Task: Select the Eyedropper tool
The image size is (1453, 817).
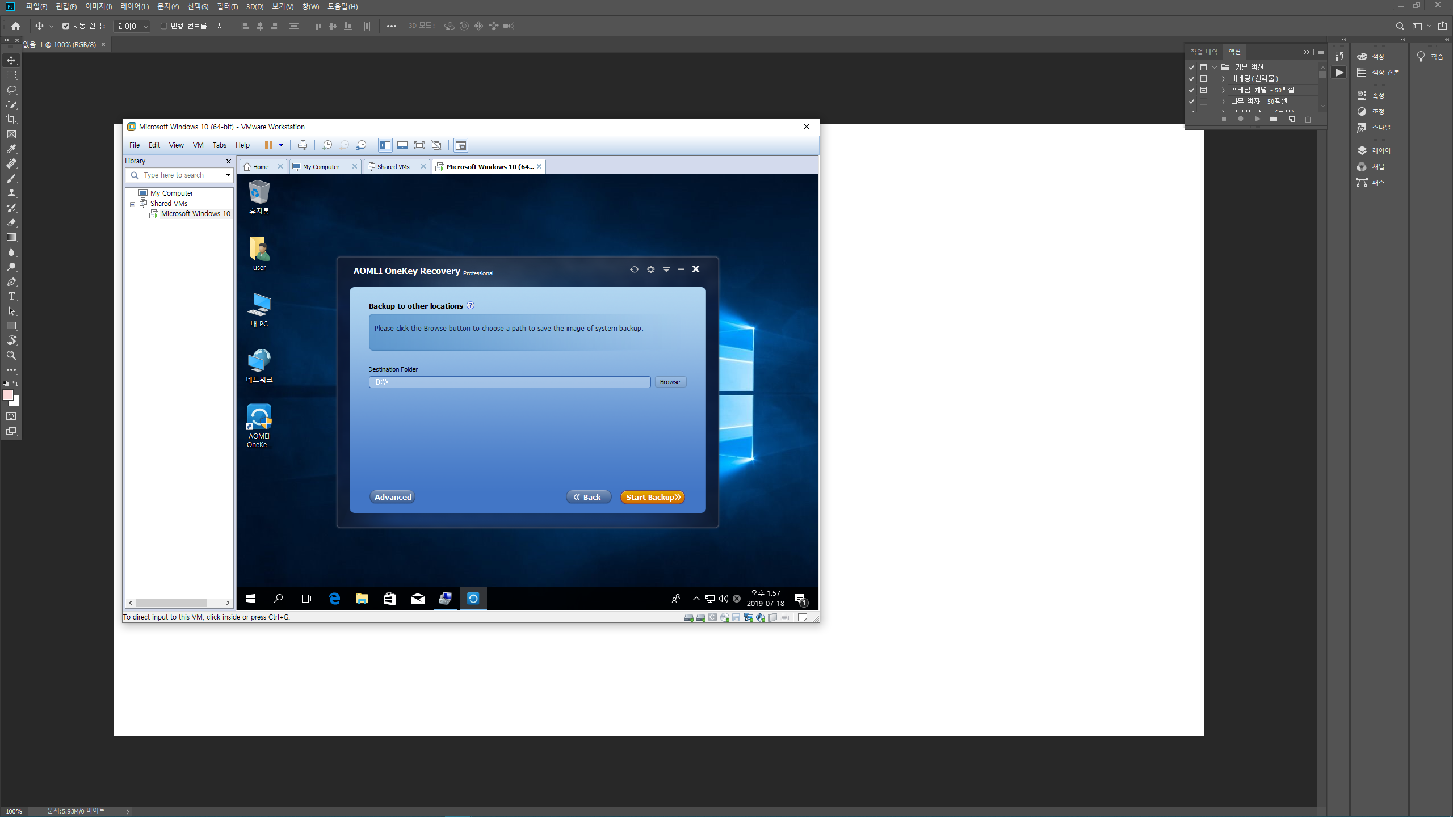Action: point(11,149)
